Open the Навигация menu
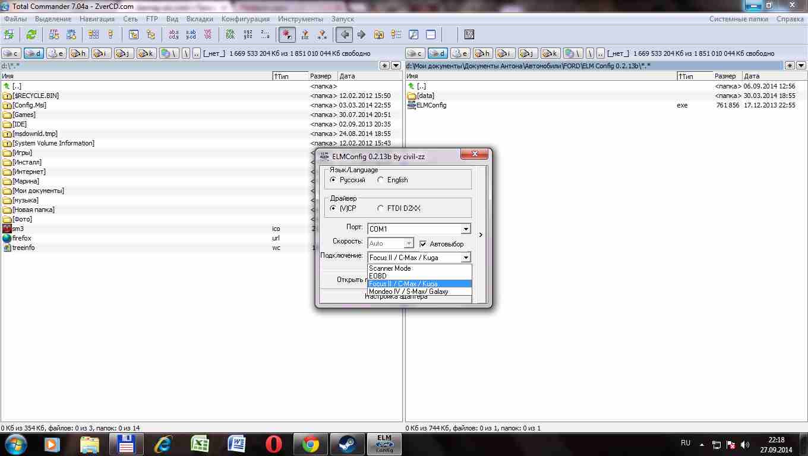This screenshot has height=456, width=808. point(97,19)
